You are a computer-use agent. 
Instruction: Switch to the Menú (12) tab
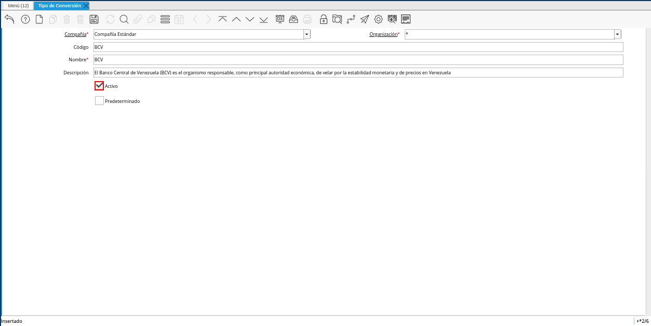point(18,6)
